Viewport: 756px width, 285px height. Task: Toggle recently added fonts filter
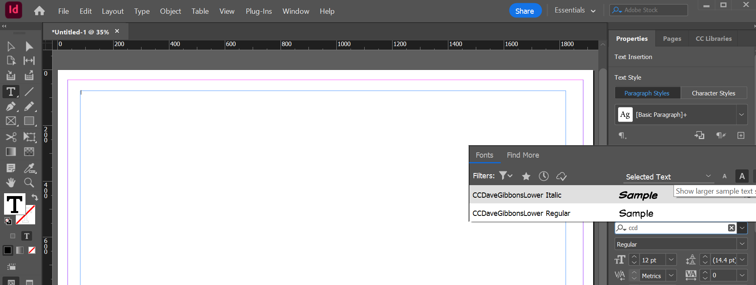click(543, 176)
